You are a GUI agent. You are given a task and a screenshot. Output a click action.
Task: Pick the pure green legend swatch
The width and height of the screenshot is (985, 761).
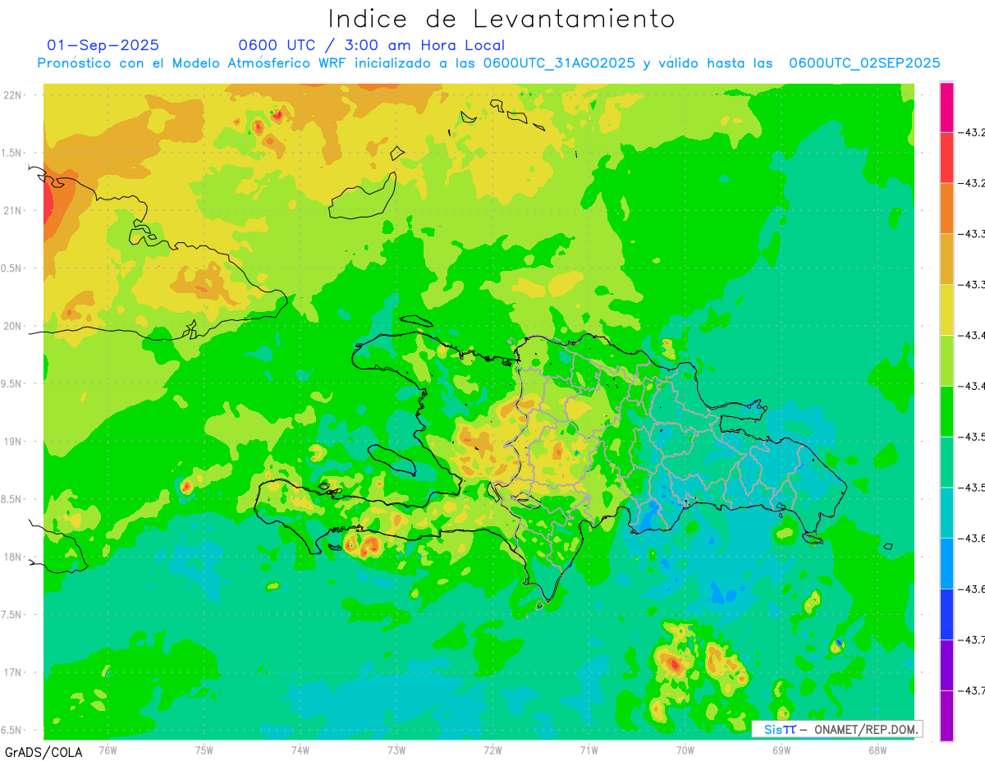coord(946,410)
